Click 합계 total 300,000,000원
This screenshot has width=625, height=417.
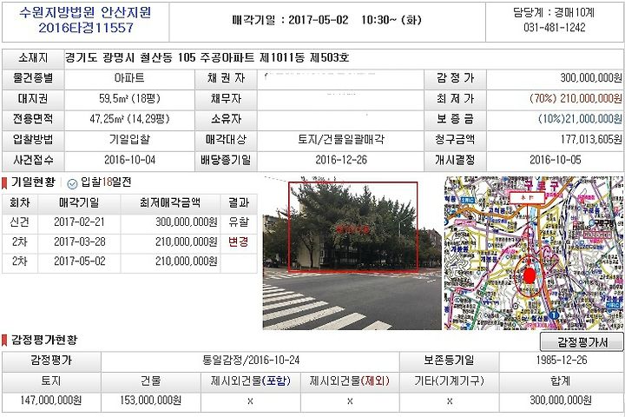(561, 400)
